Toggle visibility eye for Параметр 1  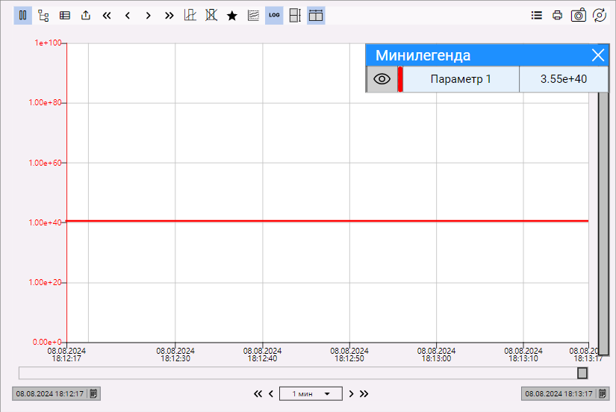(382, 79)
